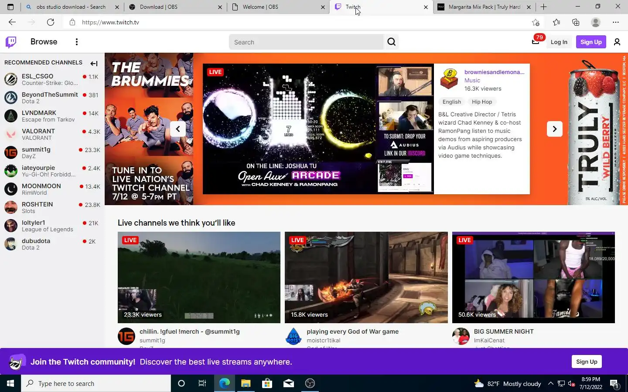Open browser profile avatar
628x392 pixels.
coord(596,22)
